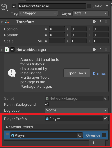Click the Player Prefab object field
The image size is (112, 148).
[74, 119]
